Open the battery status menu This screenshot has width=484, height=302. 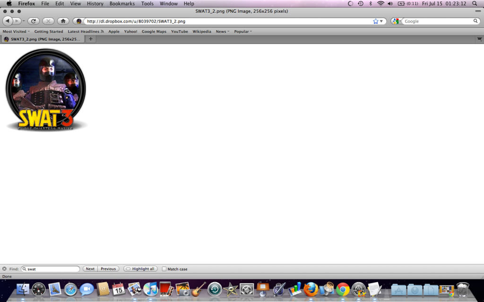point(408,4)
